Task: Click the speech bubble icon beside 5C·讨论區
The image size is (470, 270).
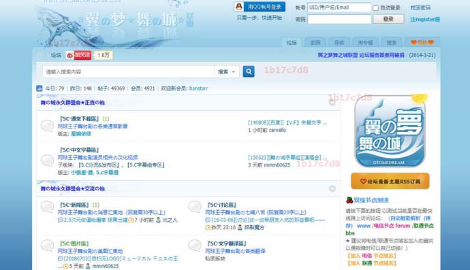Action: pos(195,207)
